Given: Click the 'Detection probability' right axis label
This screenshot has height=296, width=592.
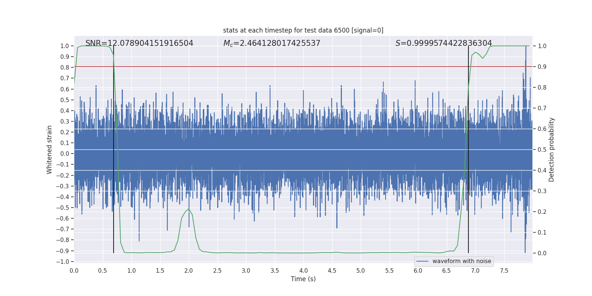Looking at the screenshot, I should pyautogui.click(x=552, y=149).
